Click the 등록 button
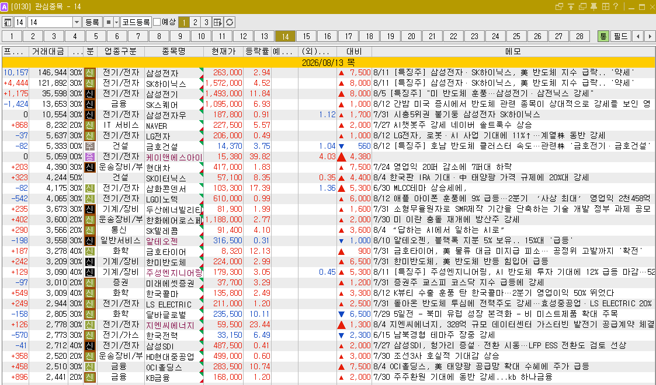The width and height of the screenshot is (656, 385). point(92,22)
